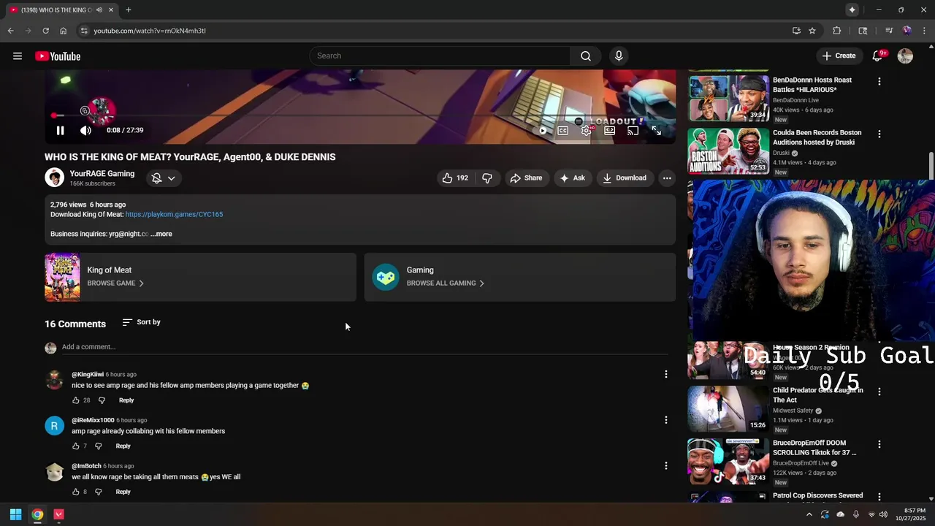The height and width of the screenshot is (526, 935).
Task: Open the taskbar volume control
Action: tap(883, 514)
